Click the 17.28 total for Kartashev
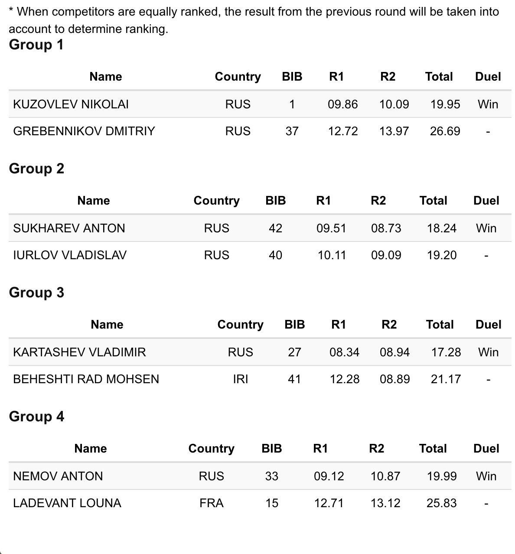 [x=446, y=352]
